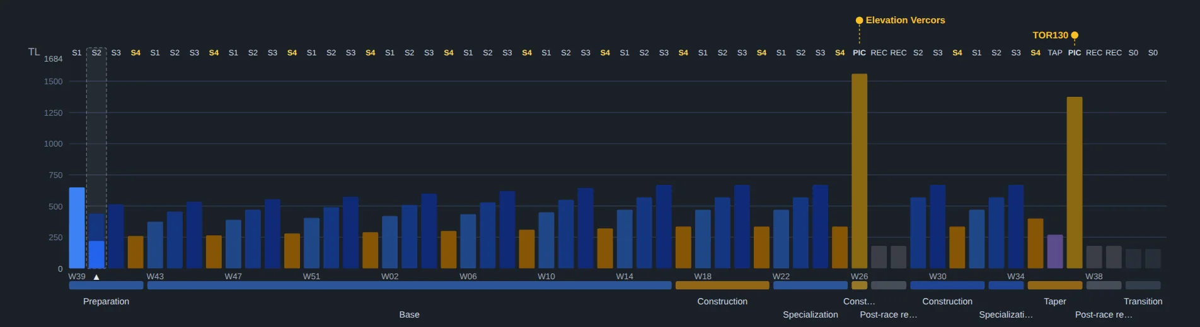Viewport: 1200px width, 327px height.
Task: Click the W18 week label
Action: tap(703, 277)
